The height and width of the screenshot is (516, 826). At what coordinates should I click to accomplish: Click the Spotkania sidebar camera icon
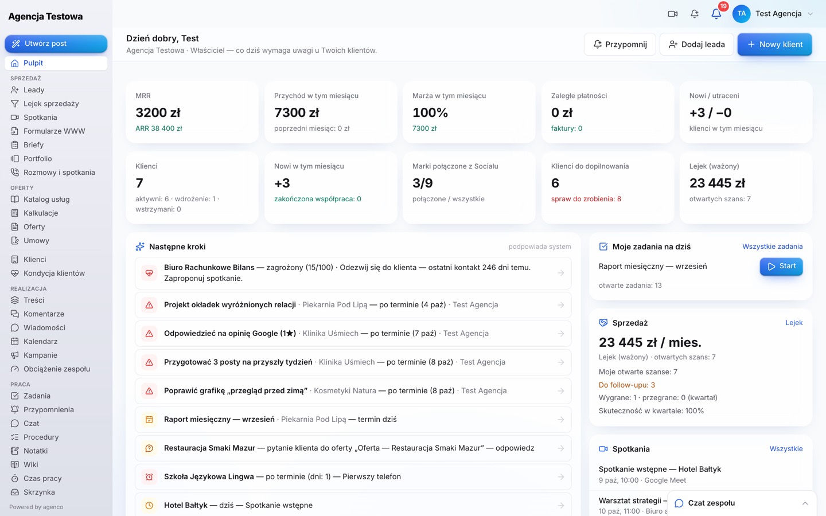tap(15, 118)
